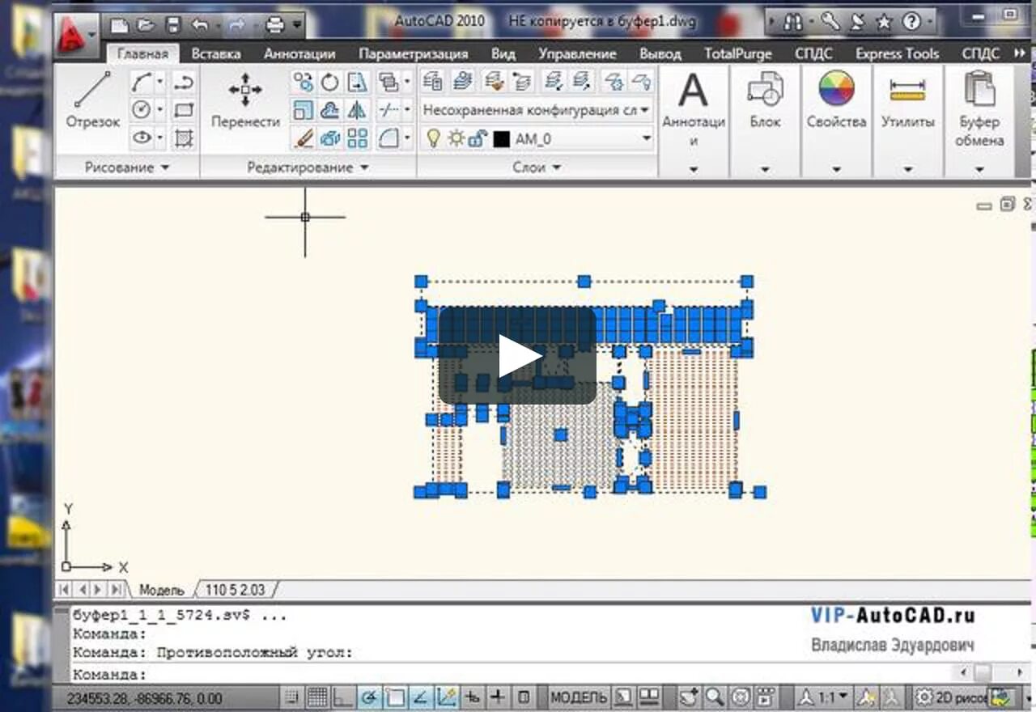Screen dimensions: 1036x712
Task: Select the Polyline tool
Action: pos(185,82)
